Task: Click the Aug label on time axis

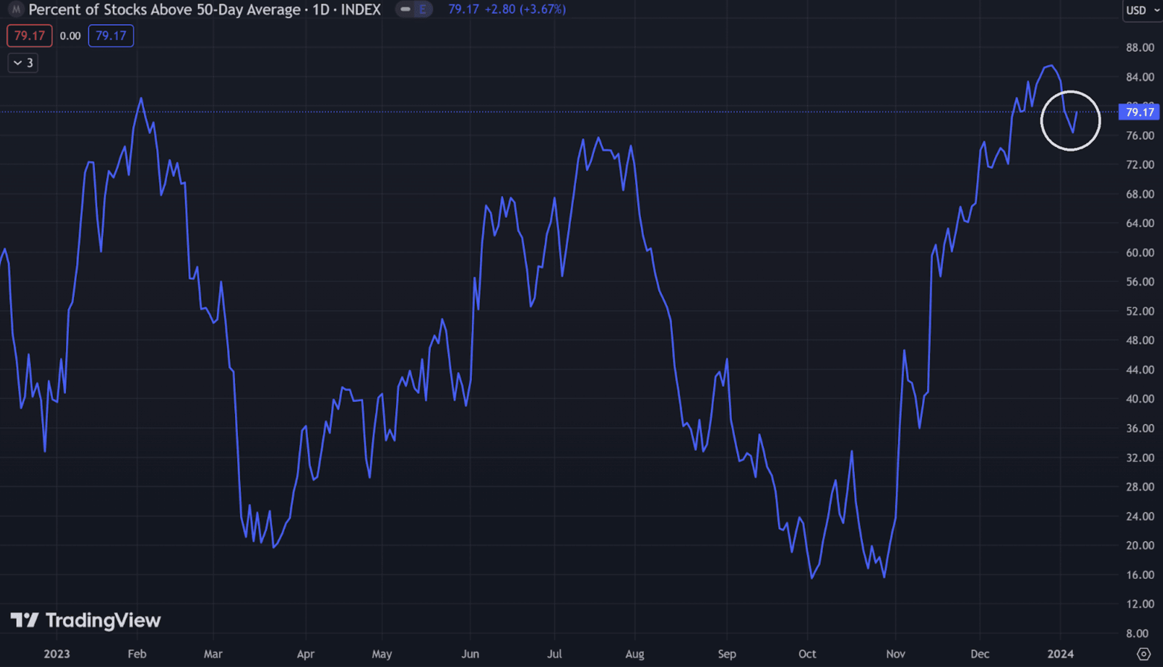Action: (x=634, y=654)
